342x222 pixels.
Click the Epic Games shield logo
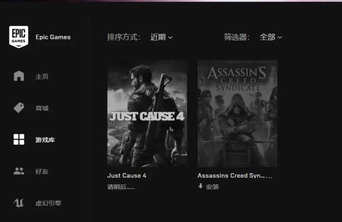click(x=19, y=37)
